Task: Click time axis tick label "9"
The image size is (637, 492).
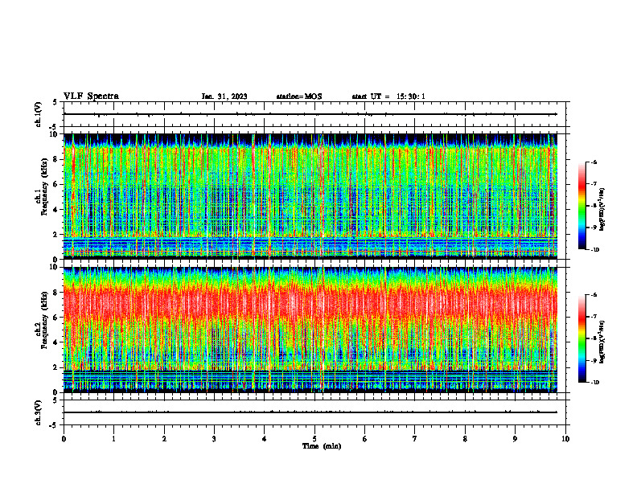Action: click(515, 439)
